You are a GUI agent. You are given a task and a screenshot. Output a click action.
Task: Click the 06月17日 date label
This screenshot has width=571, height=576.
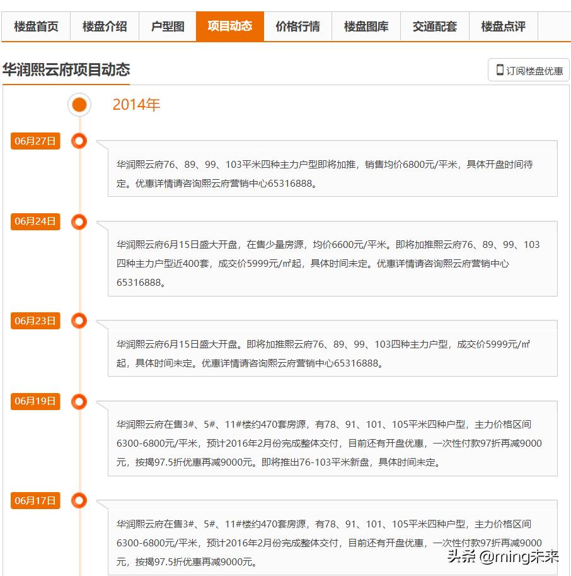[35, 502]
